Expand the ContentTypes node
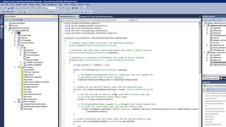The image size is (226, 127). [15, 35]
